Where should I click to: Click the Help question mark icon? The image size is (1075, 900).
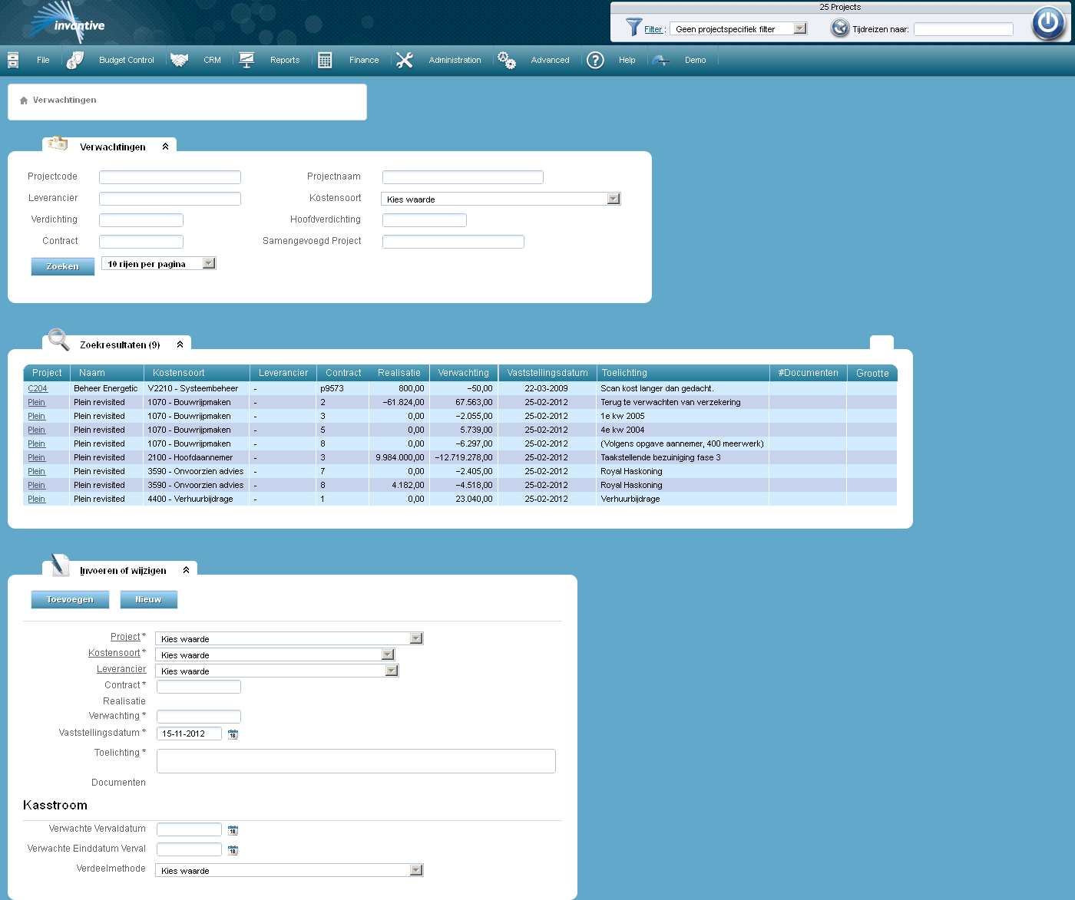[x=595, y=60]
